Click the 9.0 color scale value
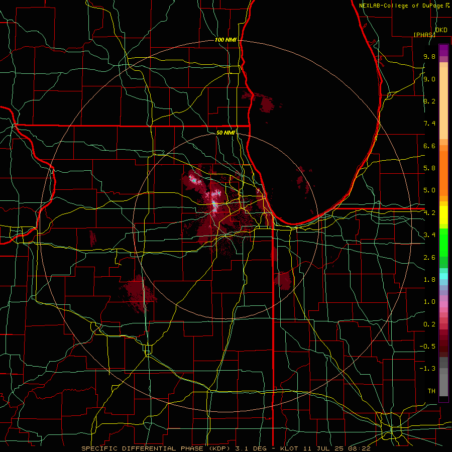 (x=429, y=79)
